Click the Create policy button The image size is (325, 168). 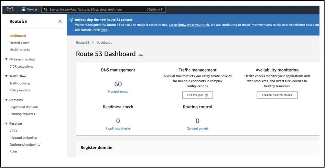pyautogui.click(x=197, y=95)
